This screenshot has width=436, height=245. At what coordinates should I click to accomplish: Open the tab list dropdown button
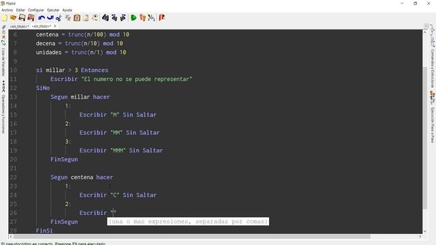426,26
